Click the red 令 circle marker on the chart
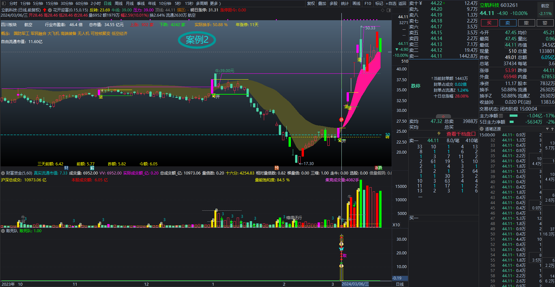The image size is (555, 287). click(x=341, y=120)
